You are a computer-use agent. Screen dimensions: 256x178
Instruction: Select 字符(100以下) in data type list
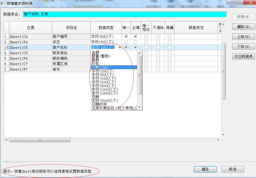(x=114, y=79)
